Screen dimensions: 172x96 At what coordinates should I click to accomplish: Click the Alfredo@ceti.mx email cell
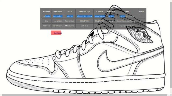pos(127,16)
